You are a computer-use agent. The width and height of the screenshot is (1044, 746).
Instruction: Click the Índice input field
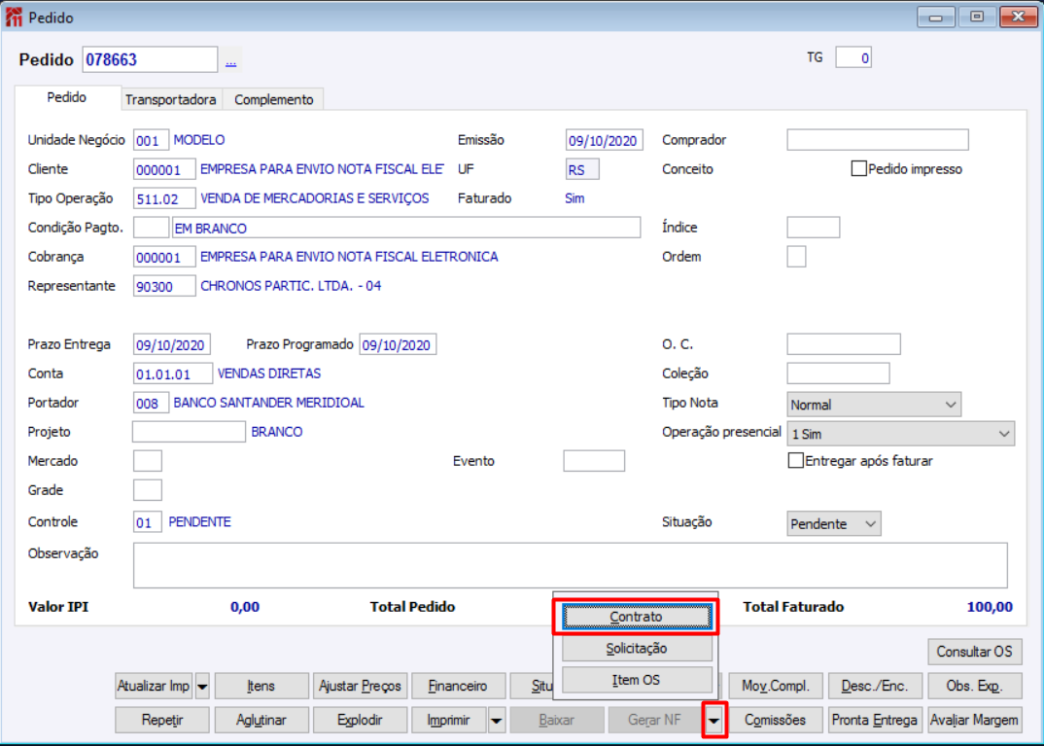pyautogui.click(x=813, y=228)
